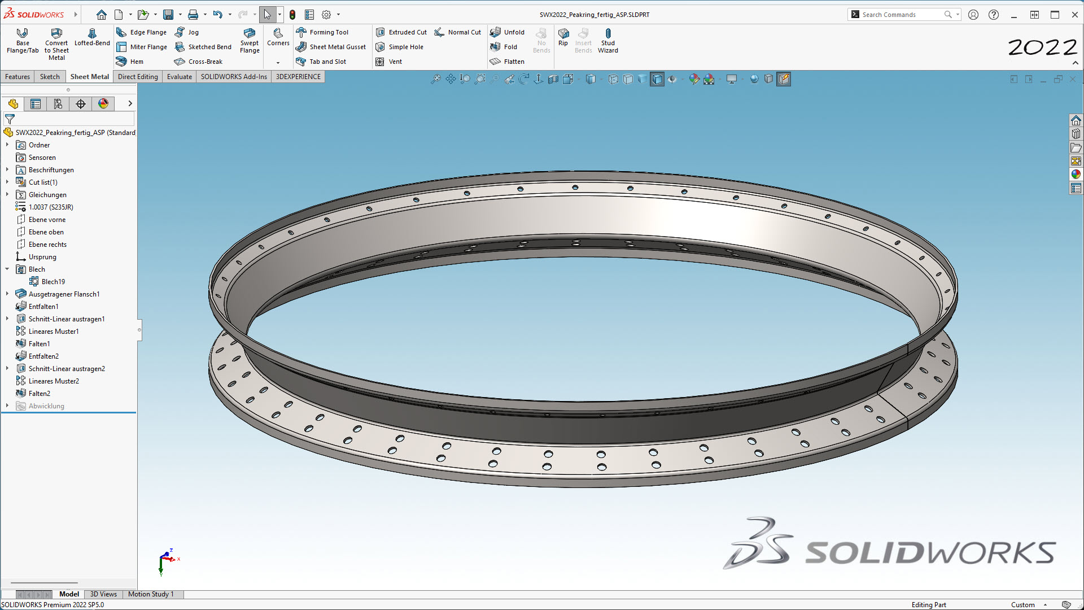The height and width of the screenshot is (610, 1084).
Task: Click the Vent tool
Action: click(388, 62)
